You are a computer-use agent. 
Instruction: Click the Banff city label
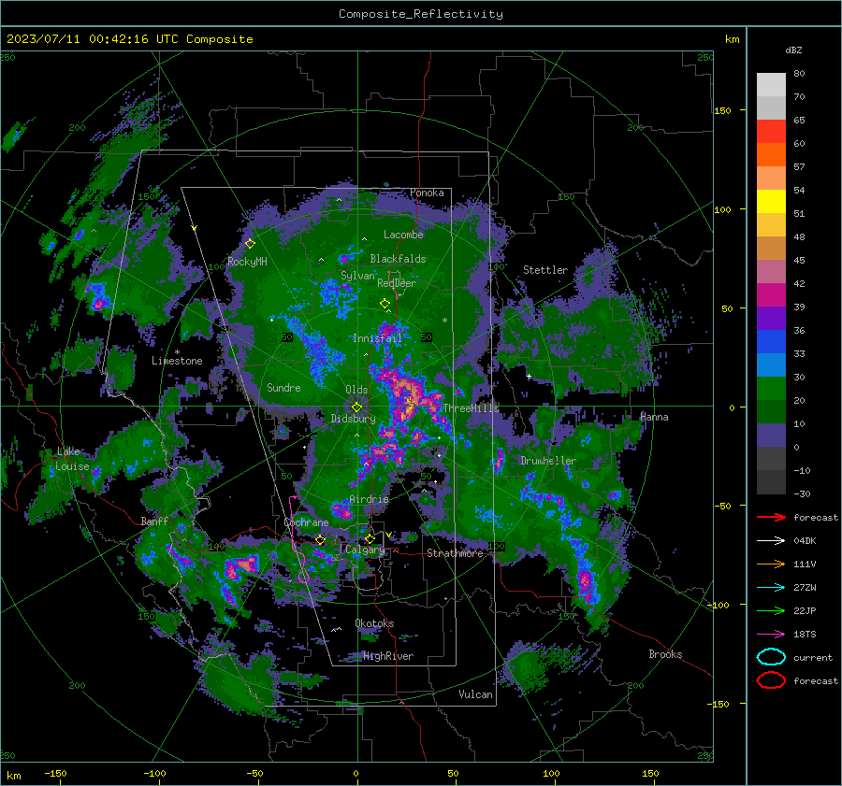pyautogui.click(x=154, y=521)
